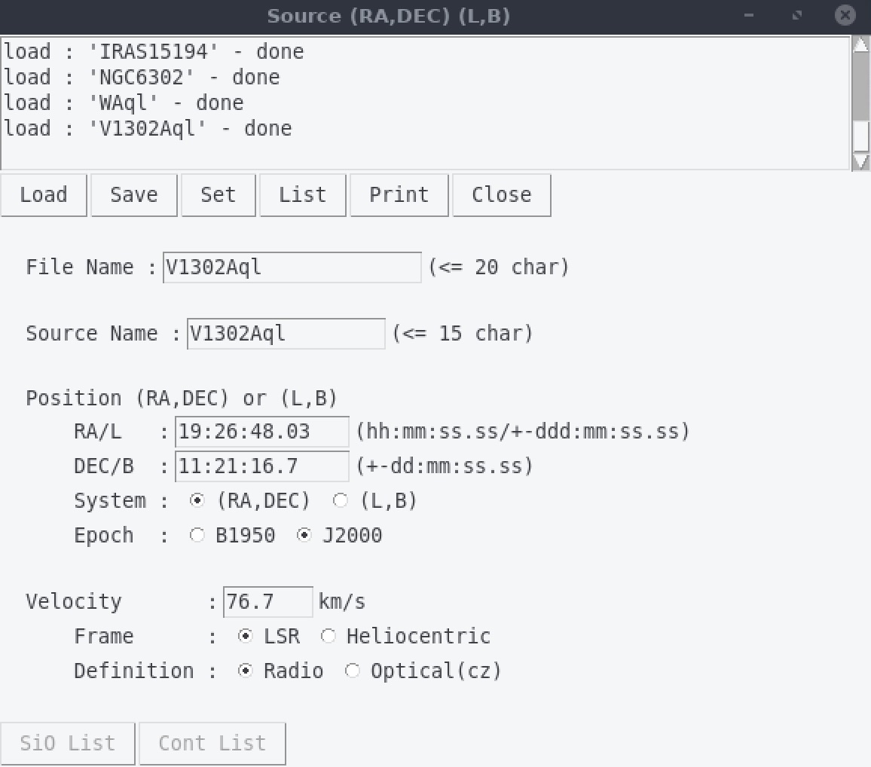Screen dimensions: 871x767
Task: Click the Load button
Action: (44, 195)
